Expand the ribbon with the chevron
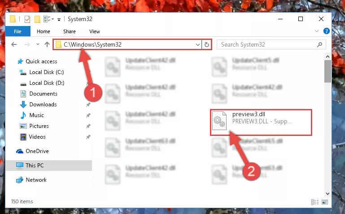This screenshot has height=214, width=345. point(317,31)
